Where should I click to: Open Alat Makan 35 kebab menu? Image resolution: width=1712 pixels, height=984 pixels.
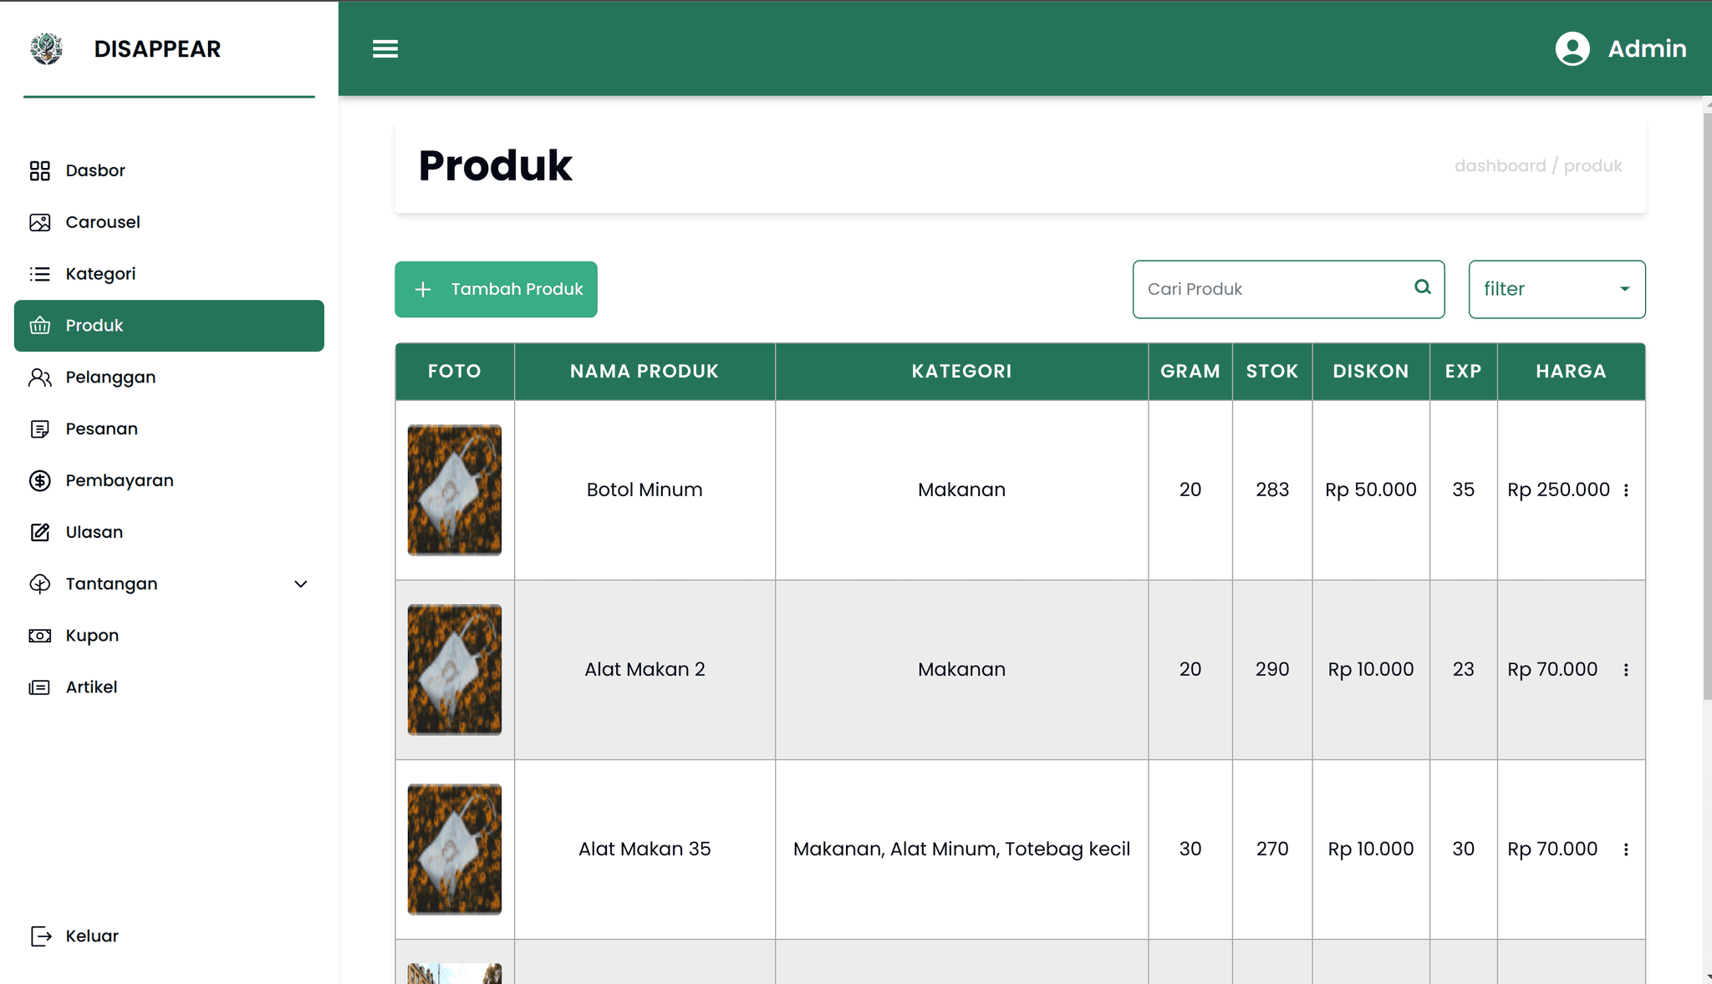point(1626,850)
